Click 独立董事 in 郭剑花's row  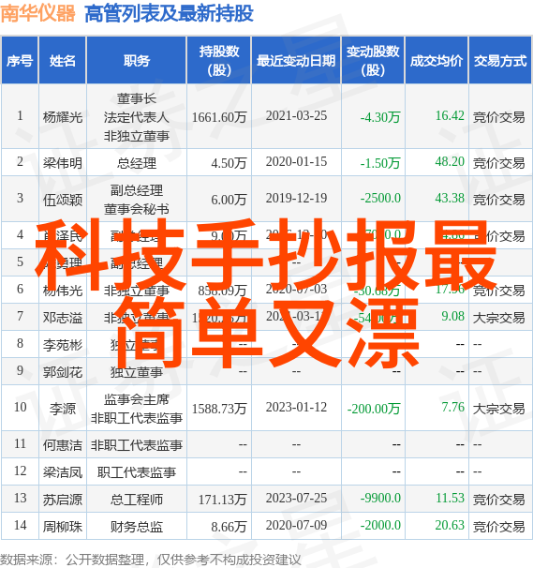(x=137, y=372)
